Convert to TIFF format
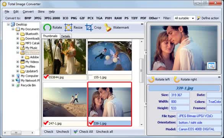Screen dimensions: 224x138 coord(134,18)
